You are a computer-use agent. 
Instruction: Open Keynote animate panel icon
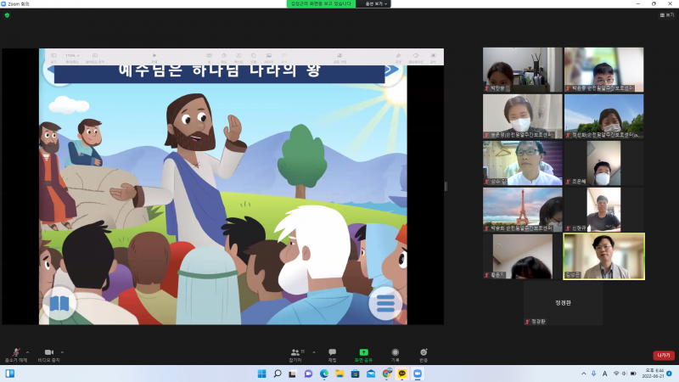coord(415,57)
